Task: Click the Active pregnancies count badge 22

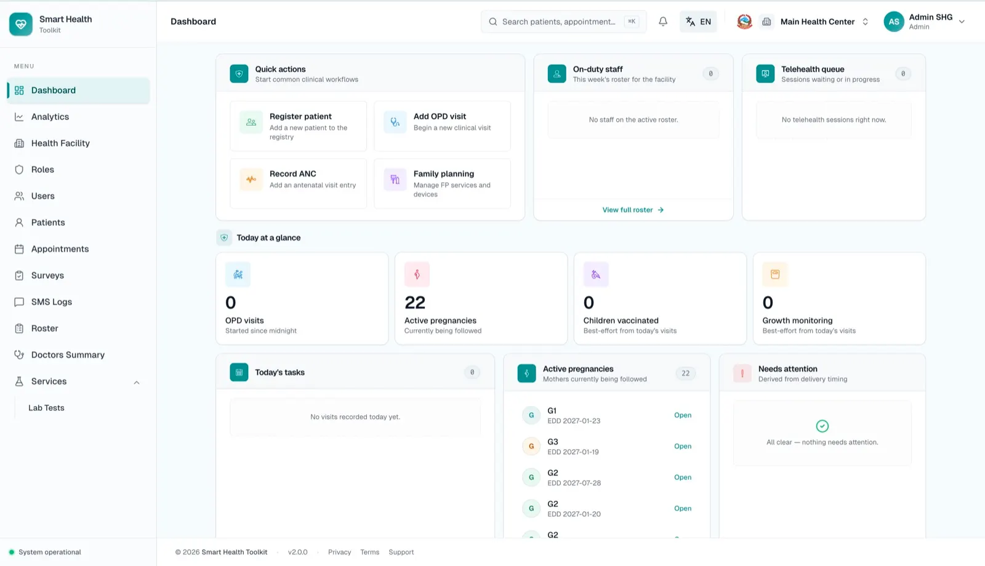Action: (685, 373)
